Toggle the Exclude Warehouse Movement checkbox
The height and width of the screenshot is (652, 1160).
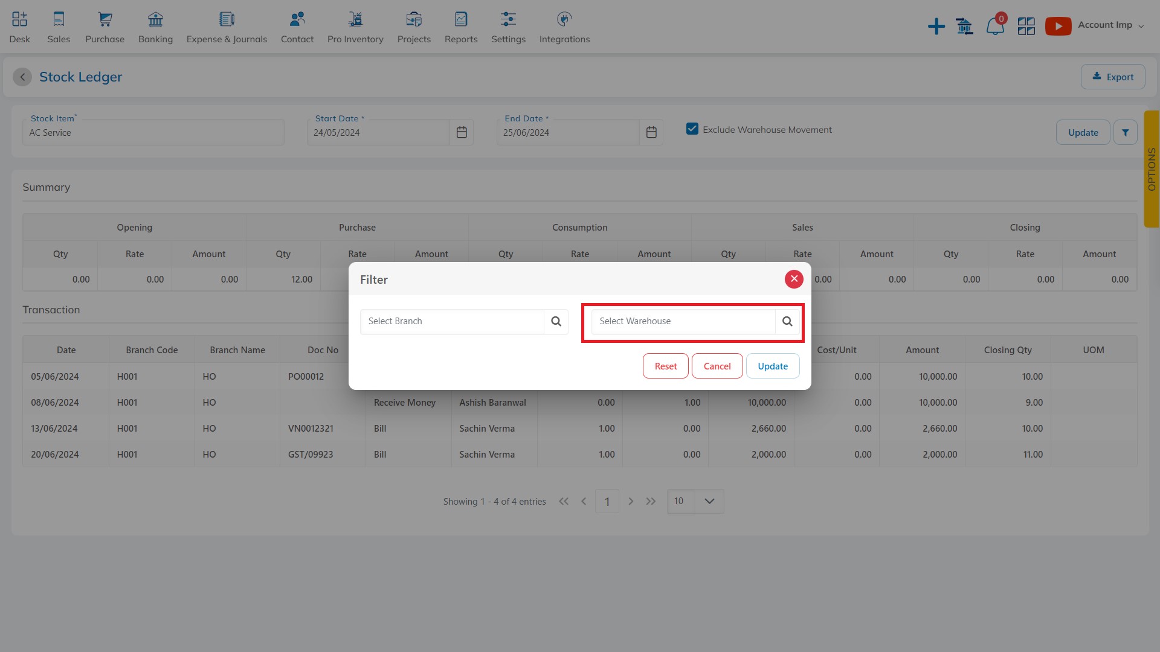692,129
